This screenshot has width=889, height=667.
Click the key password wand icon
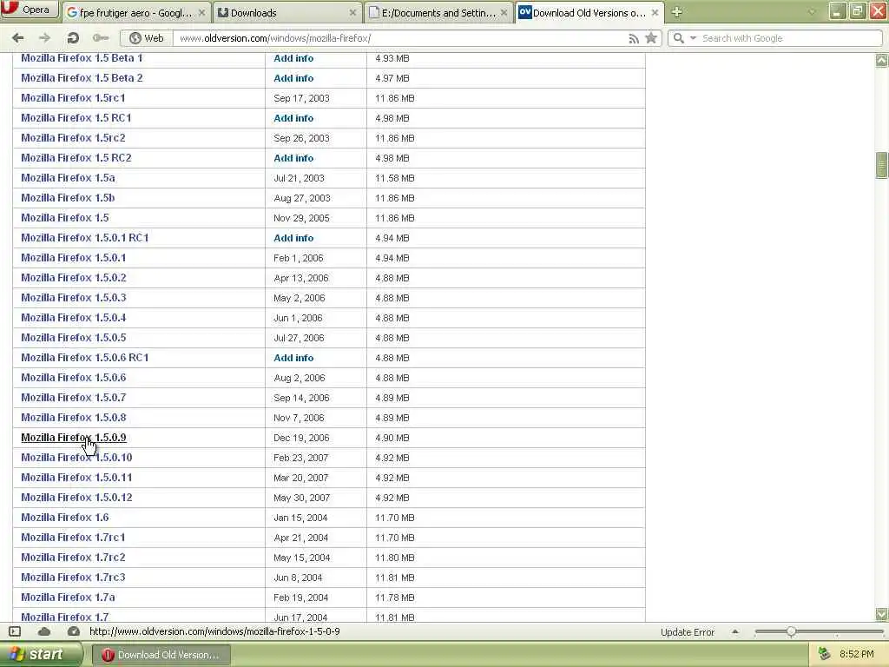(x=101, y=38)
